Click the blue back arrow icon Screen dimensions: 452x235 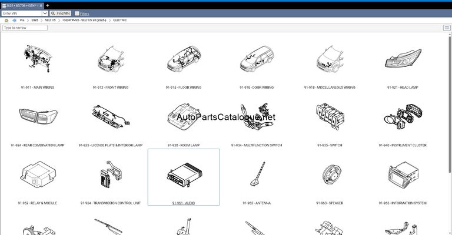pyautogui.click(x=14, y=21)
